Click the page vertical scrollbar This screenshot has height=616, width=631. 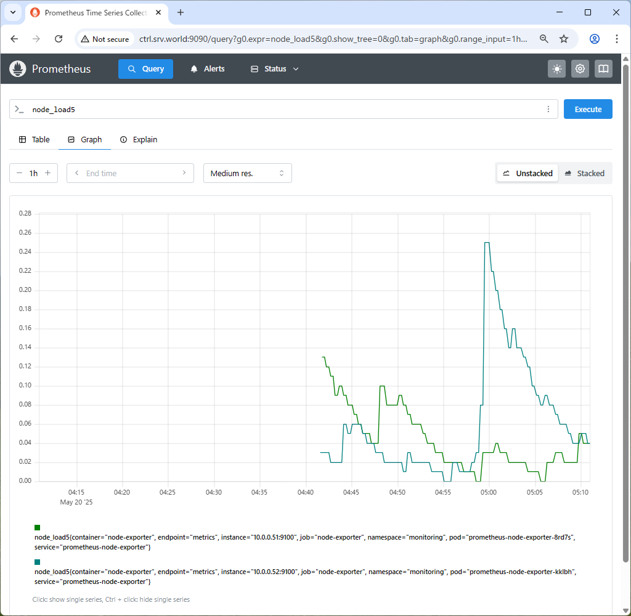(625, 313)
